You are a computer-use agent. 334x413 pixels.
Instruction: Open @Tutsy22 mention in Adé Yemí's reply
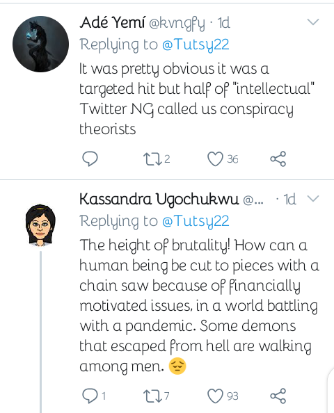coord(196,44)
